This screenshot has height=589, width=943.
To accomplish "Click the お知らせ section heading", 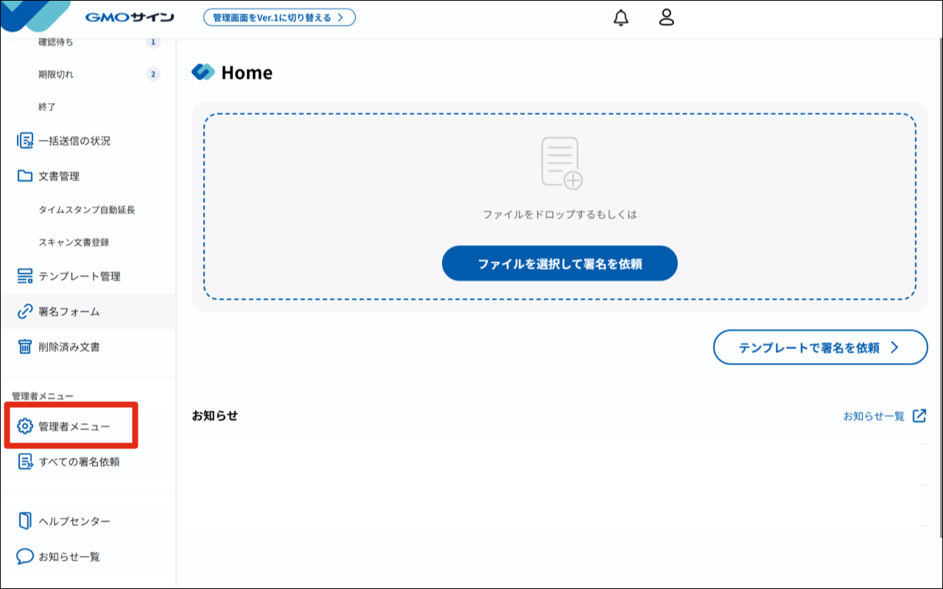I will click(214, 416).
